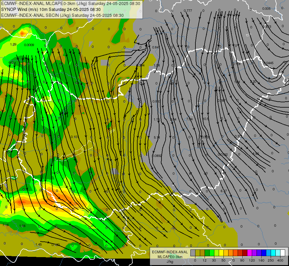
Task: Click the 0.0722 value on the map
Action: point(223,155)
